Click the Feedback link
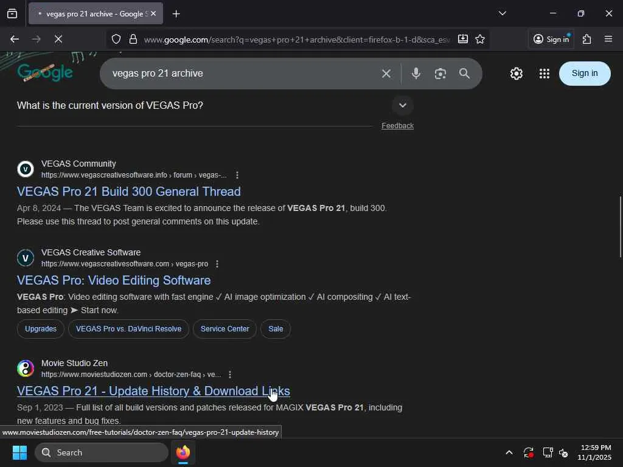 coord(397,126)
